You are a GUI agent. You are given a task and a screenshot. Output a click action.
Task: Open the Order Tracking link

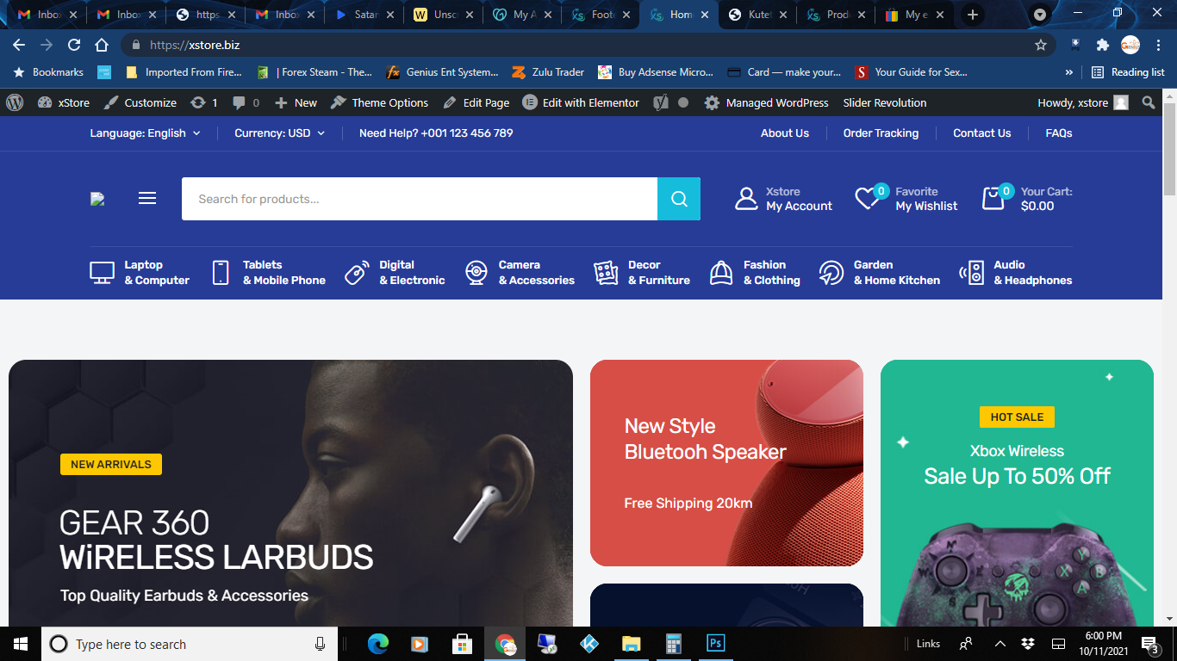click(881, 133)
